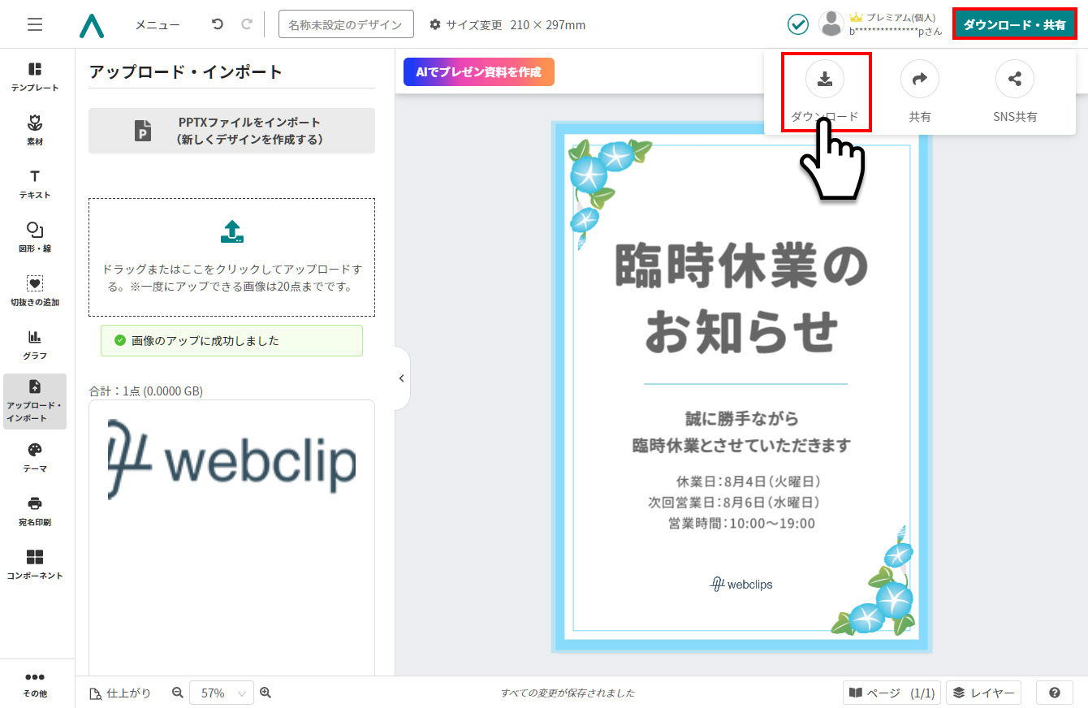The height and width of the screenshot is (708, 1088).
Task: Open the 図形・線 shapes panel
Action: 35,238
